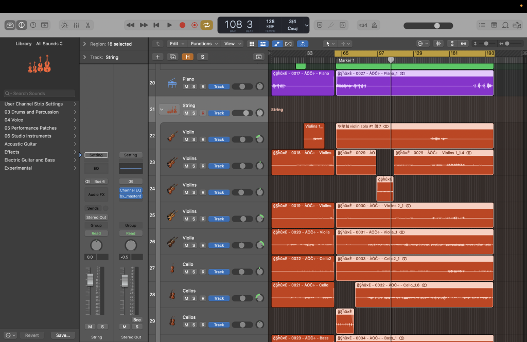Open the media Browsers icon

point(517,25)
